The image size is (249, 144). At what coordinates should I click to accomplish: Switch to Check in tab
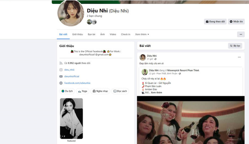coord(126,34)
